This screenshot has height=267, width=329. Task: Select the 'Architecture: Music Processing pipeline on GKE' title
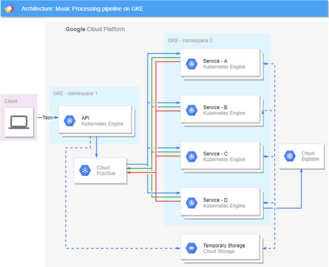click(x=83, y=9)
